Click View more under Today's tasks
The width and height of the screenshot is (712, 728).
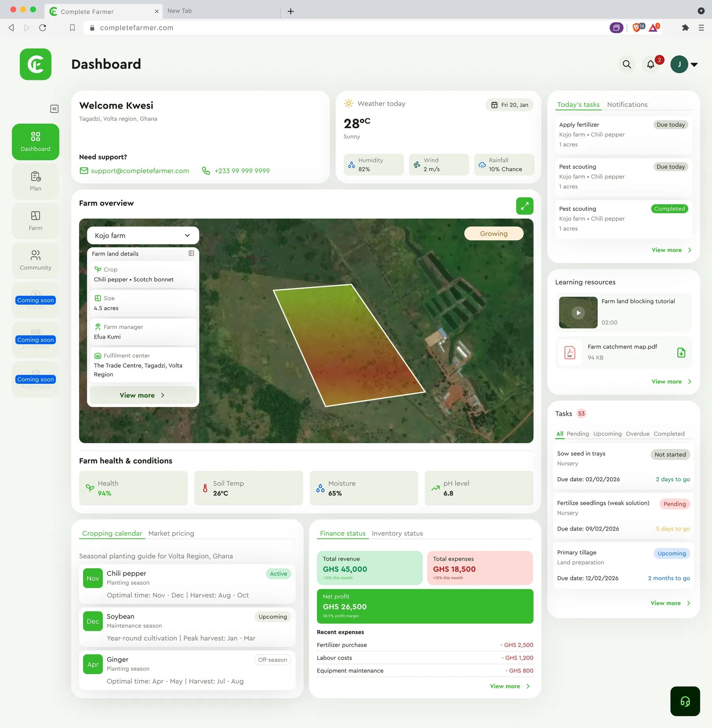click(671, 250)
